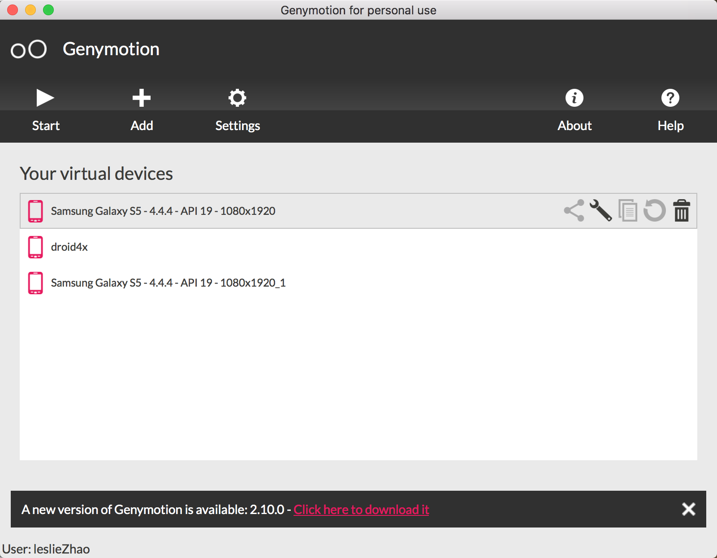Minimize the Genymotion window
Screen dimensions: 717x558
pyautogui.click(x=30, y=10)
